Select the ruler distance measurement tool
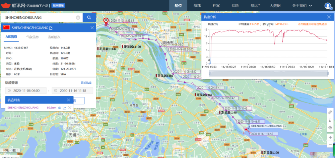The width and height of the screenshot is (335, 158). click(x=330, y=112)
